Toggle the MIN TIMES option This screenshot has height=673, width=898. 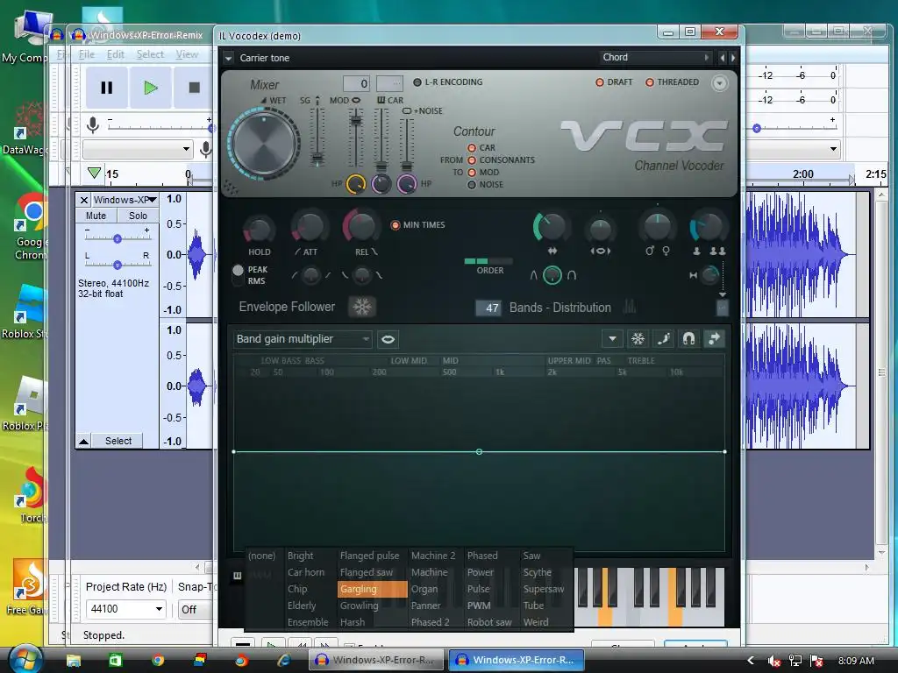(x=417, y=225)
